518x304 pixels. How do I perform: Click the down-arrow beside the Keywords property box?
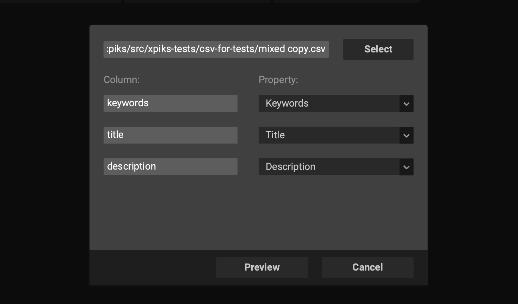[406, 104]
